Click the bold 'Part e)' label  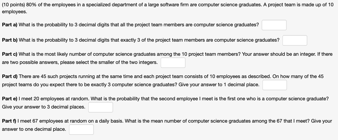(x=10, y=99)
